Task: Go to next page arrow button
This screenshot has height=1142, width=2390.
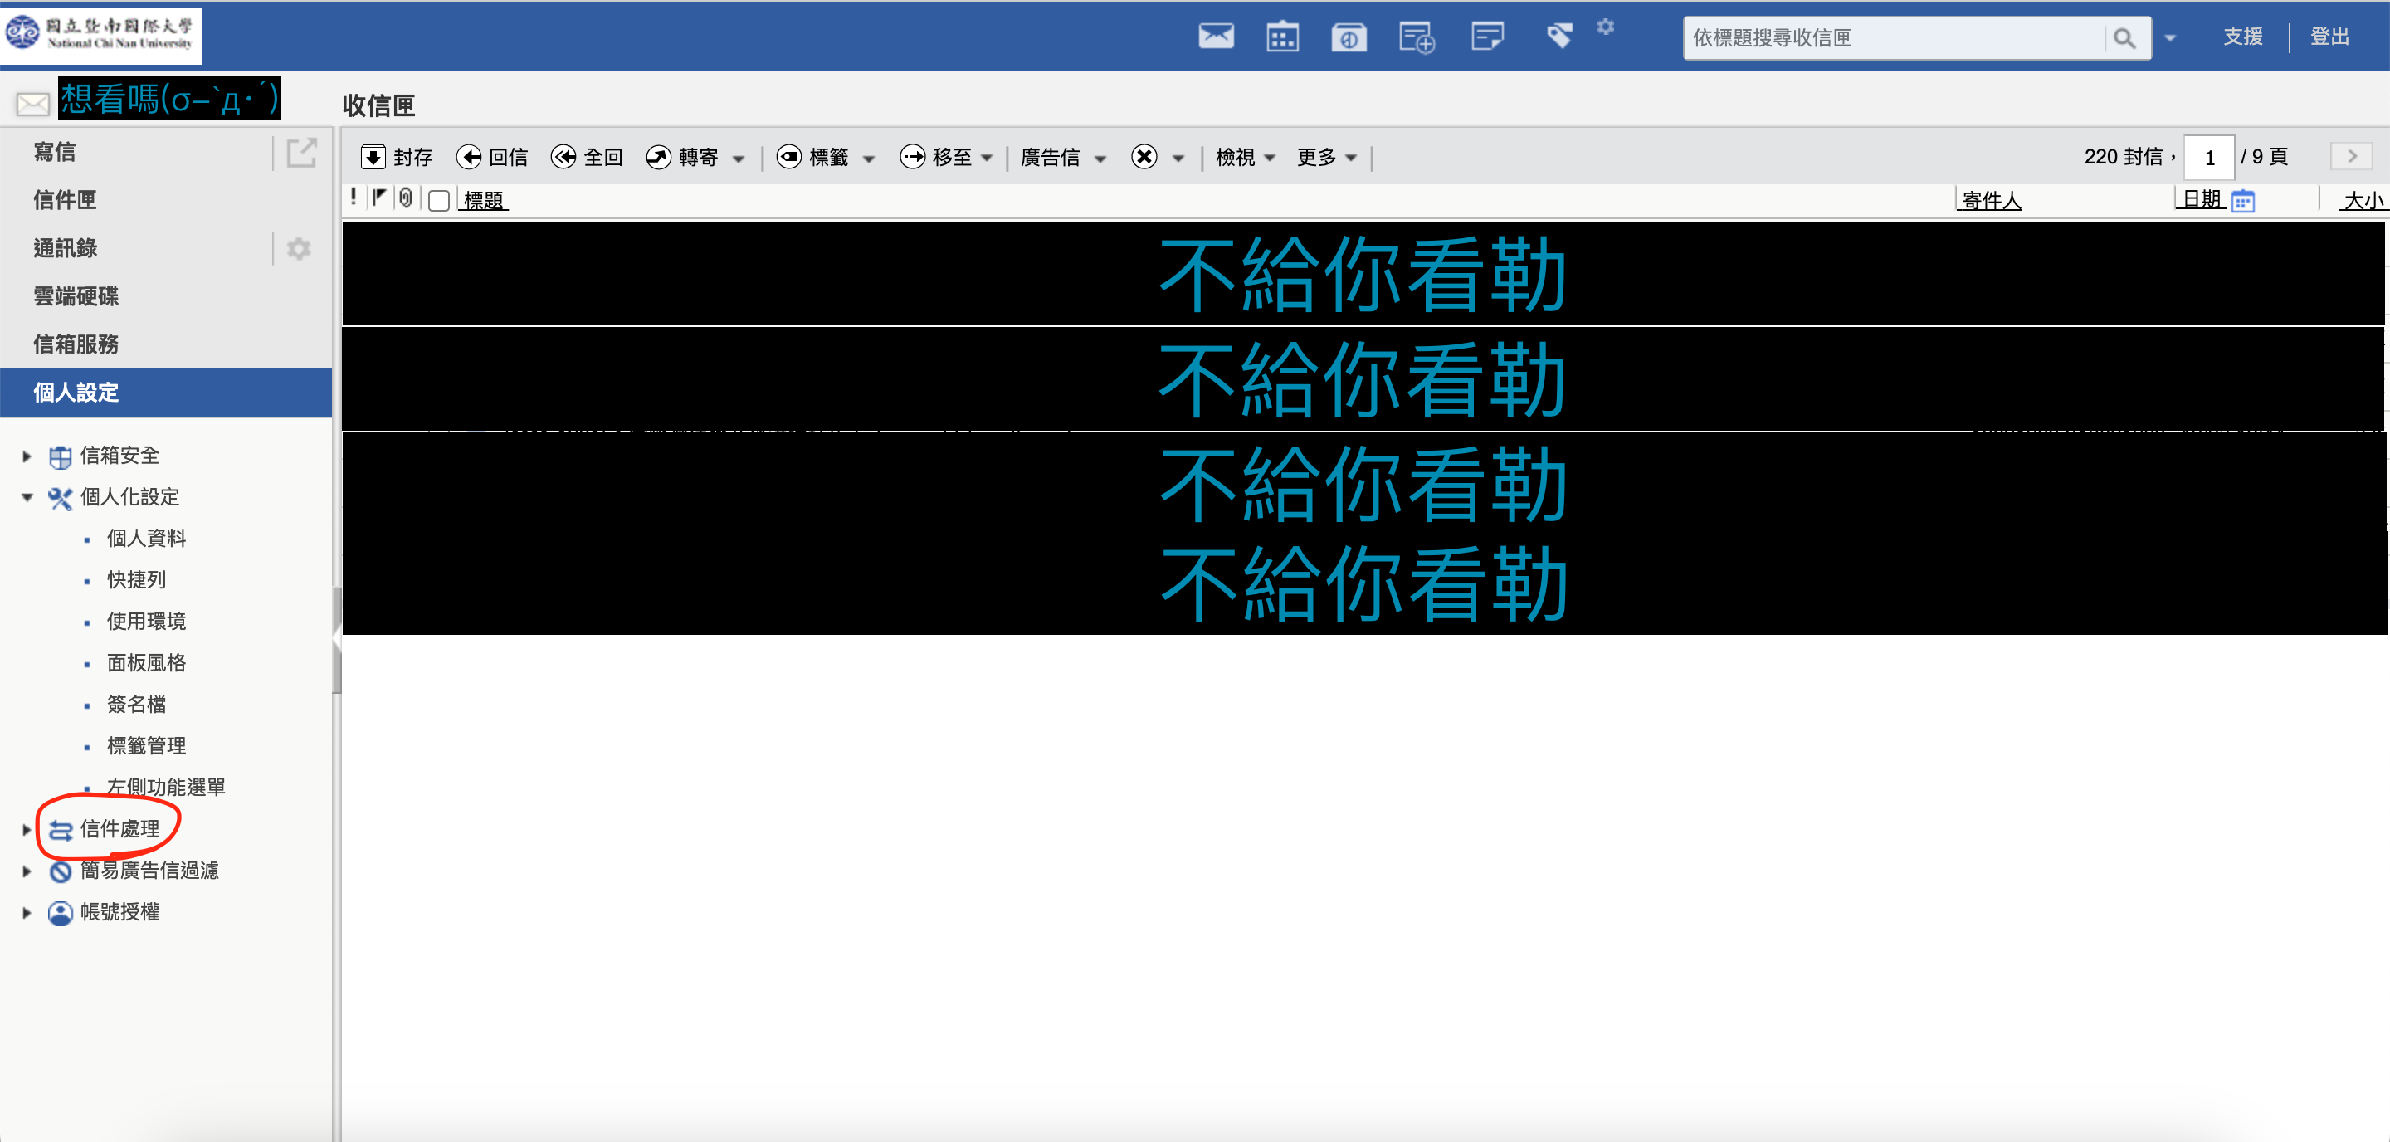Action: click(x=2351, y=157)
